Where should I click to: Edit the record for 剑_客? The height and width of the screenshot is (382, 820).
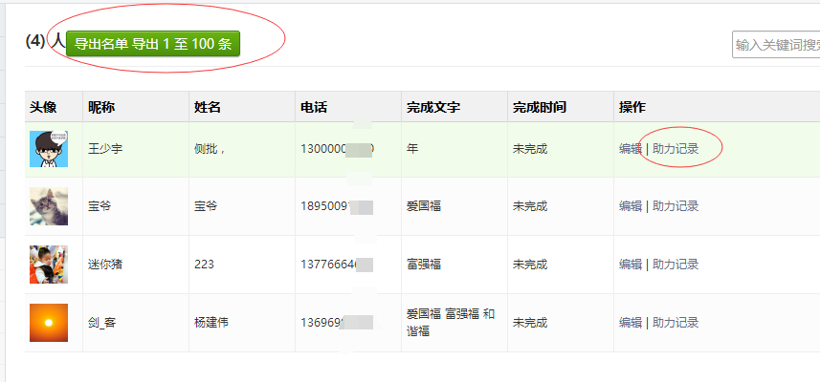[631, 323]
